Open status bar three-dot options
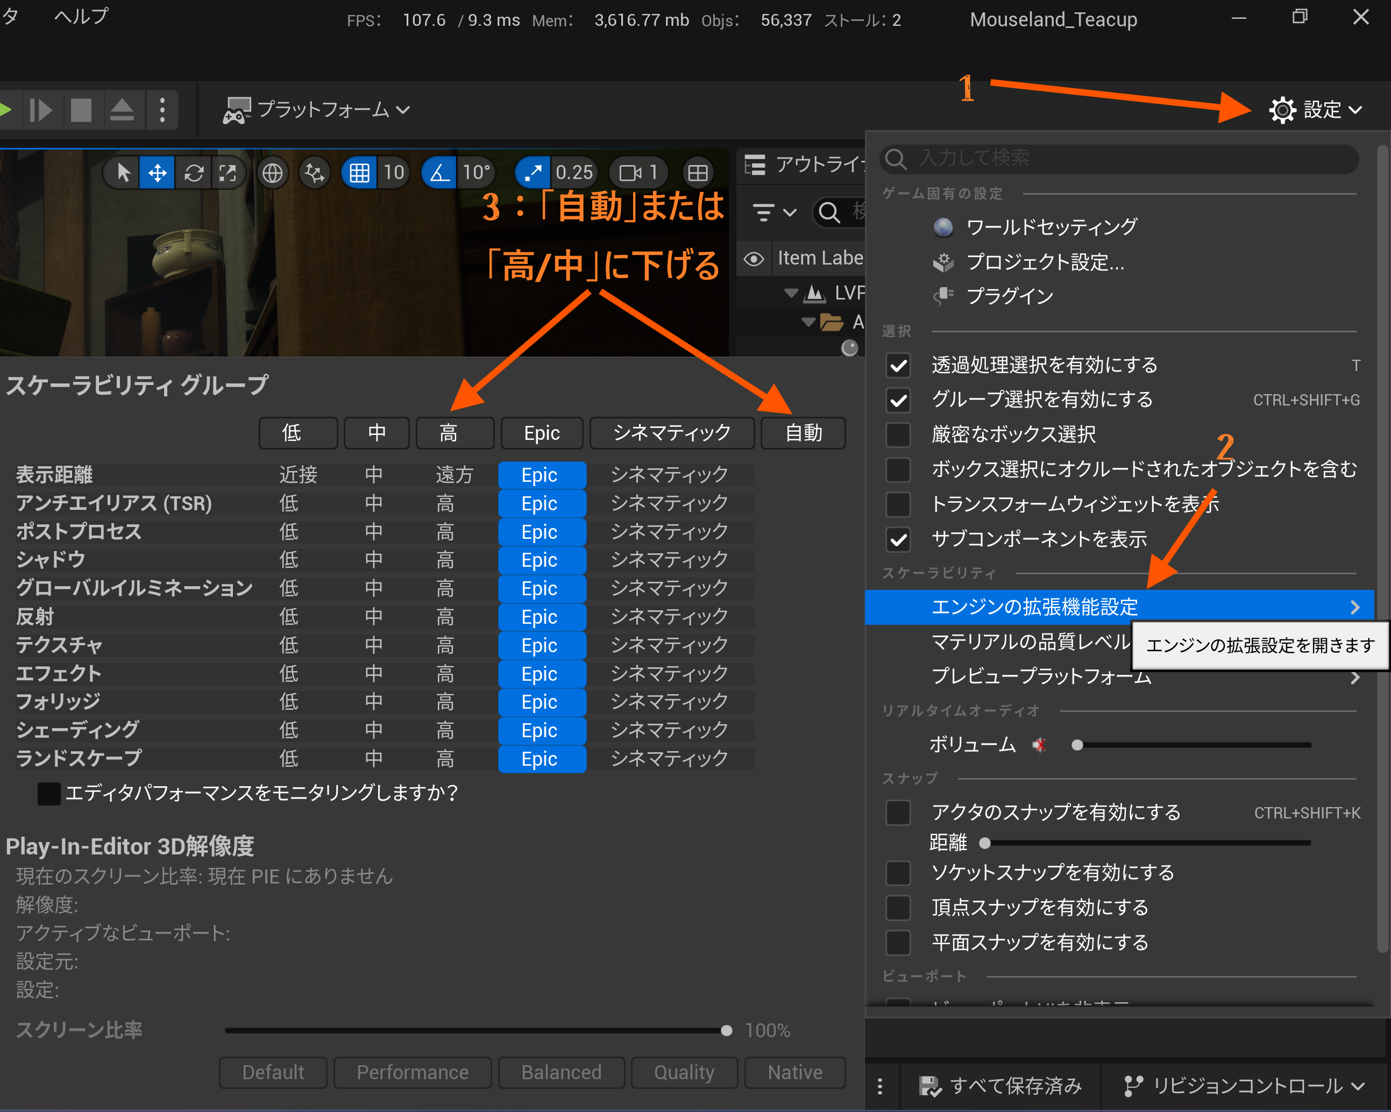Image resolution: width=1391 pixels, height=1112 pixels. [x=880, y=1087]
